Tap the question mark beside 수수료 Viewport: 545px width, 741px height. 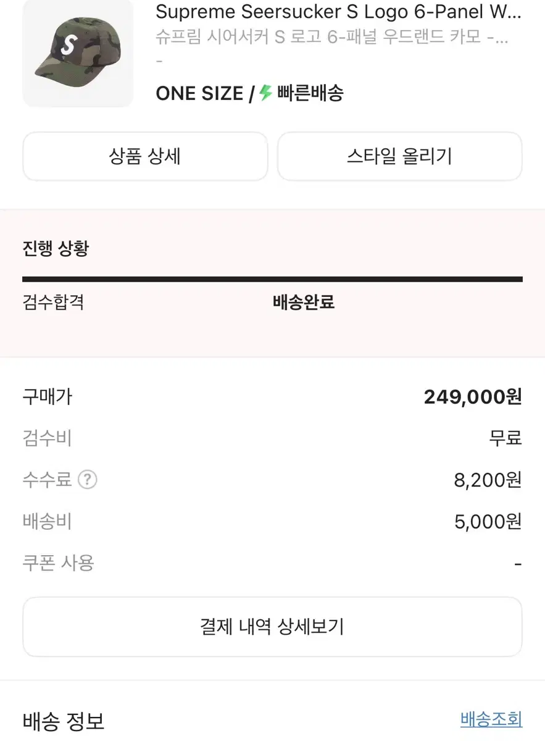pyautogui.click(x=88, y=480)
